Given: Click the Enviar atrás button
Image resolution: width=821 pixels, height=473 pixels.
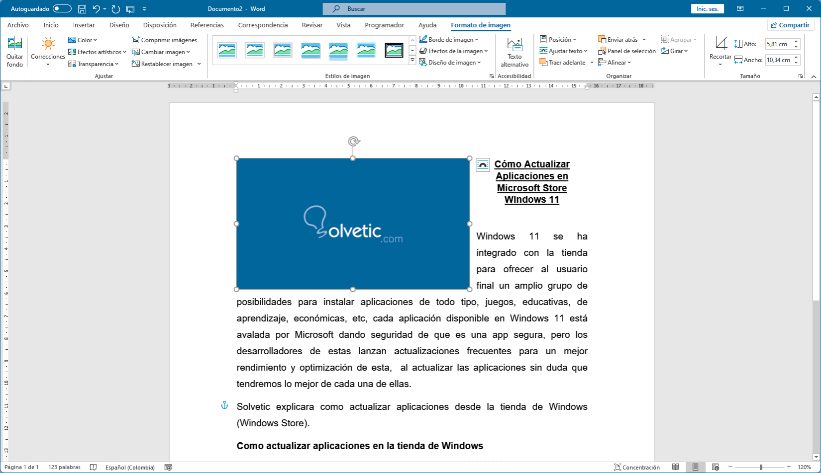Looking at the screenshot, I should coord(618,40).
